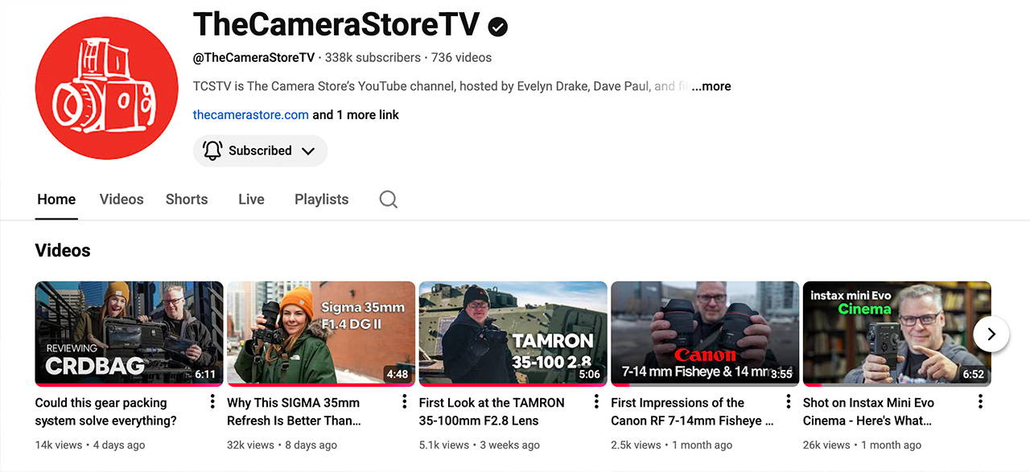Viewport: 1030px width, 472px height.
Task: Open options menu for TAMRON 35-100mm video
Action: coord(596,402)
